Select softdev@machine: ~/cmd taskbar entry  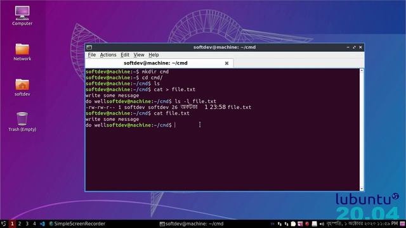click(192, 224)
